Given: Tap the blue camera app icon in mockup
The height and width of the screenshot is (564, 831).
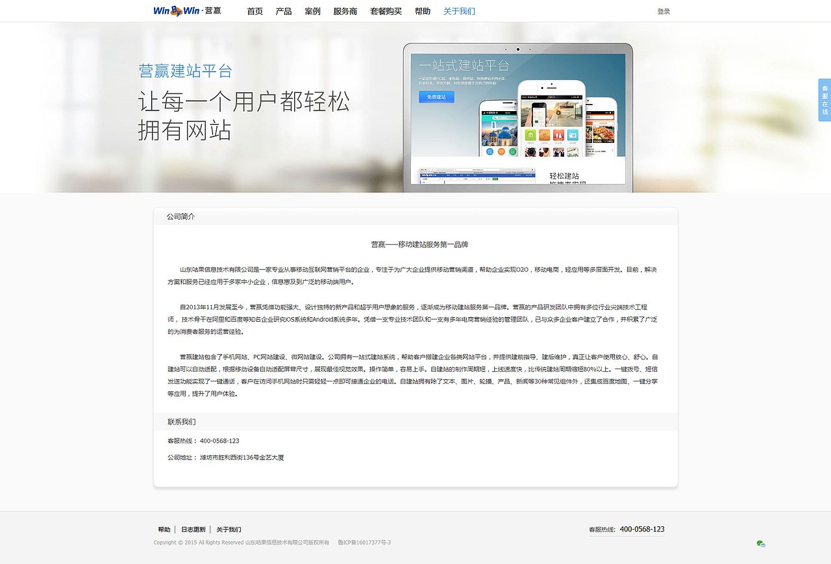Looking at the screenshot, I should pyautogui.click(x=573, y=135).
